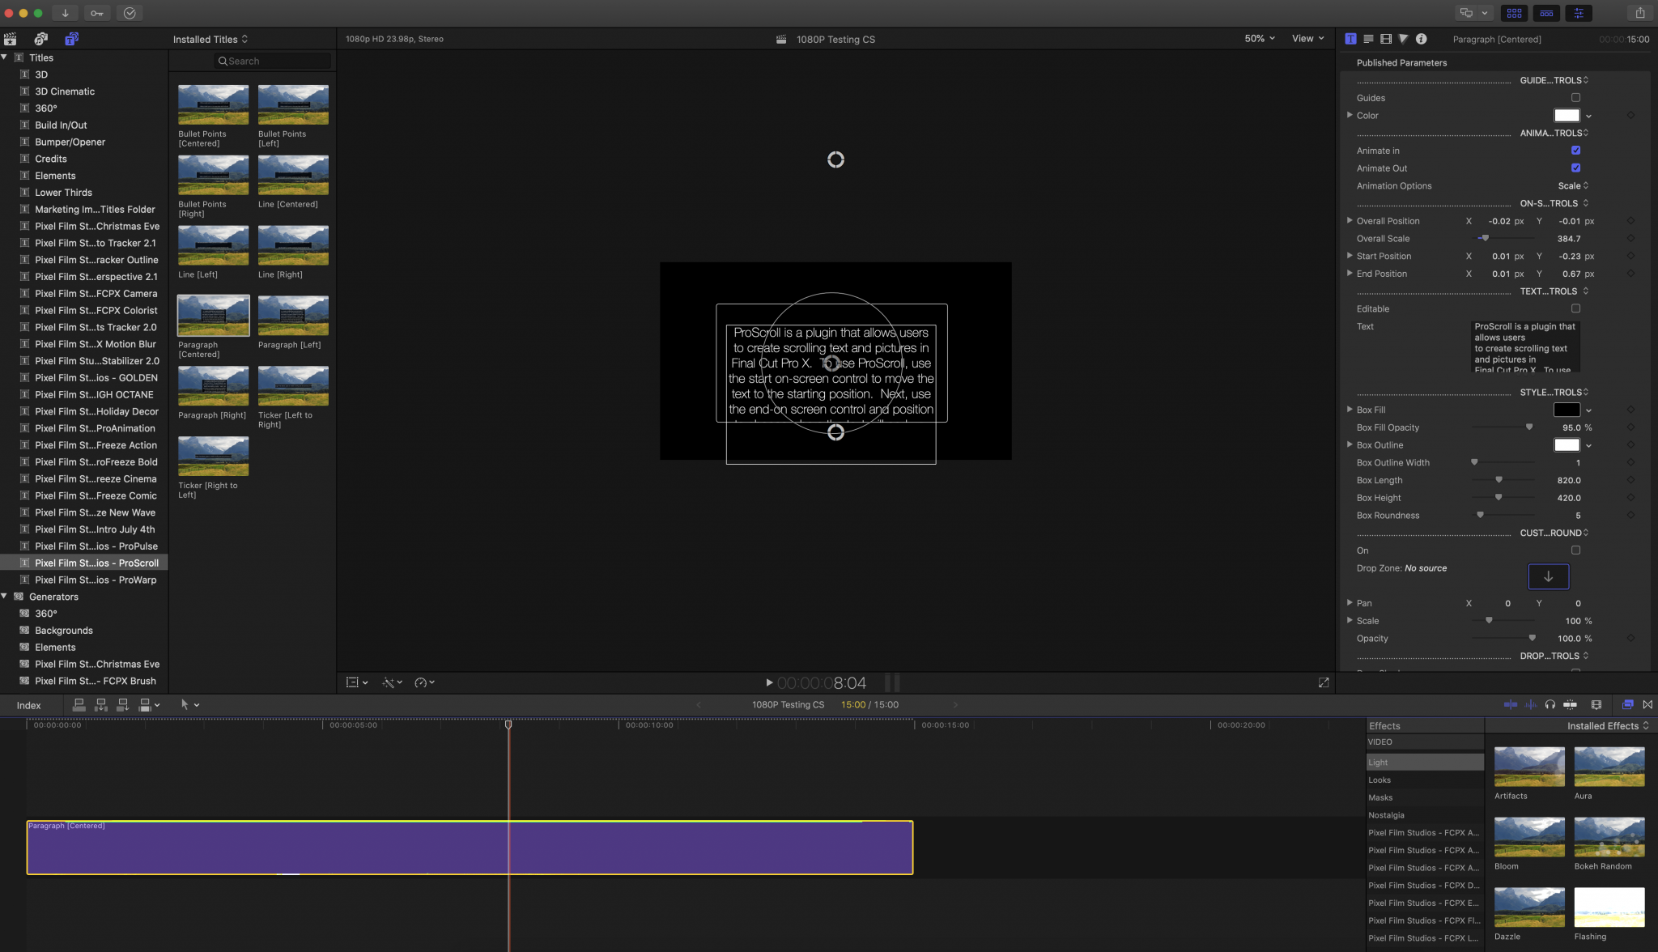Screen dimensions: 1658x952
Task: Click the Import Media arrow icon
Action: (x=66, y=13)
